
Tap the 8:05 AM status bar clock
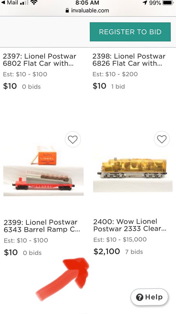pos(87,3)
